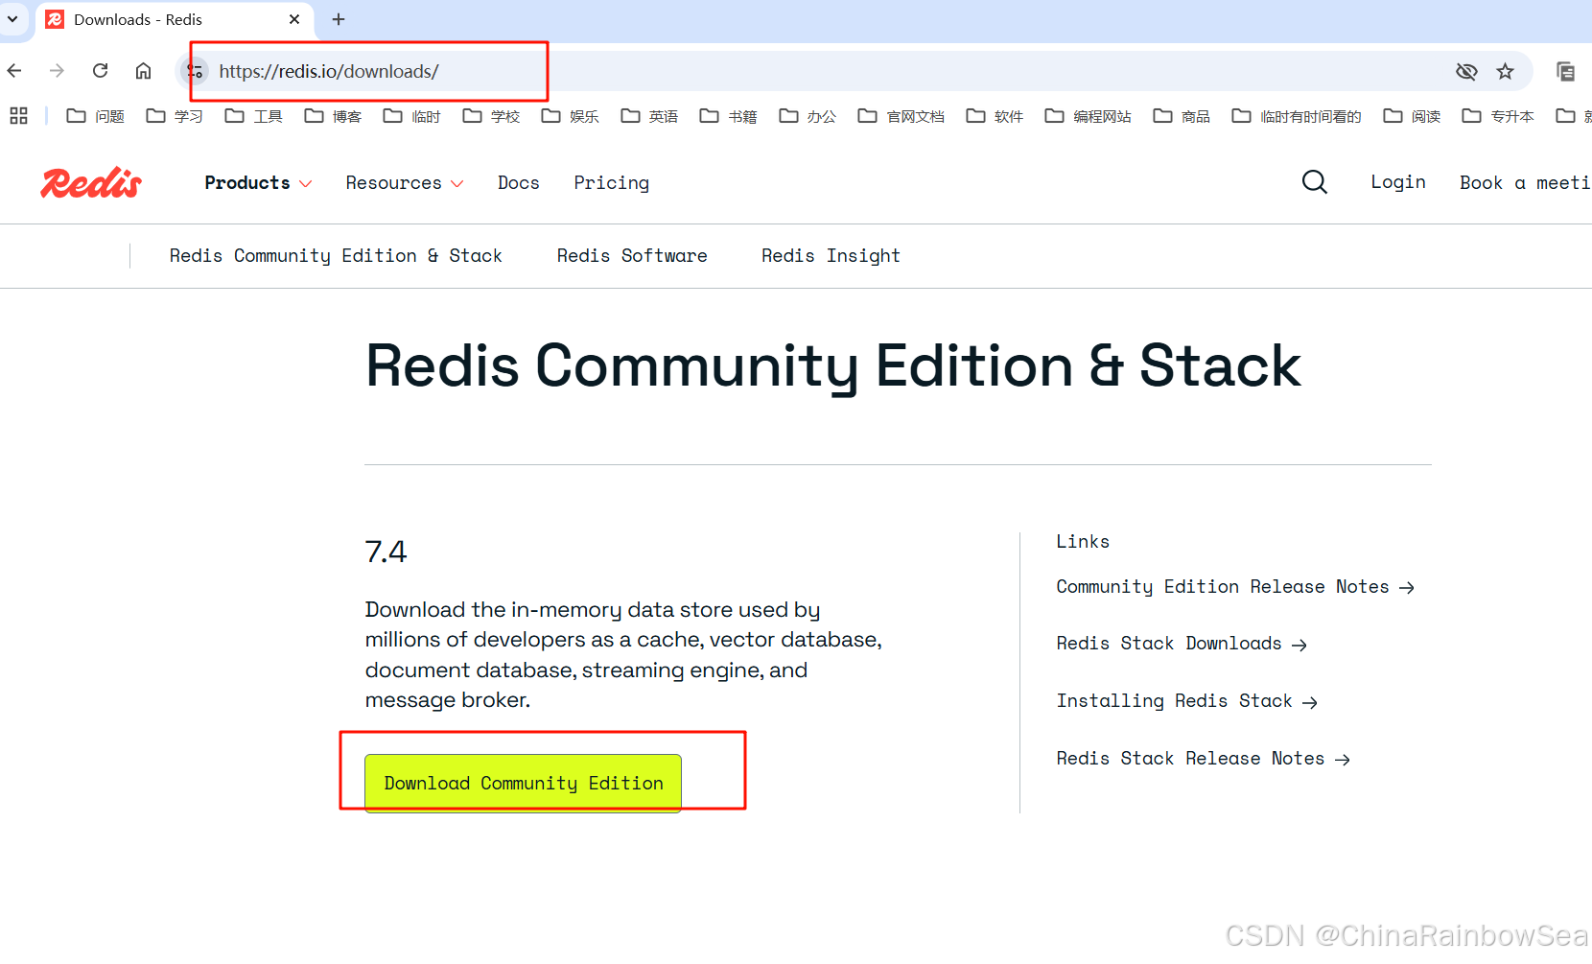Click the 7.4 version text

[x=386, y=552]
